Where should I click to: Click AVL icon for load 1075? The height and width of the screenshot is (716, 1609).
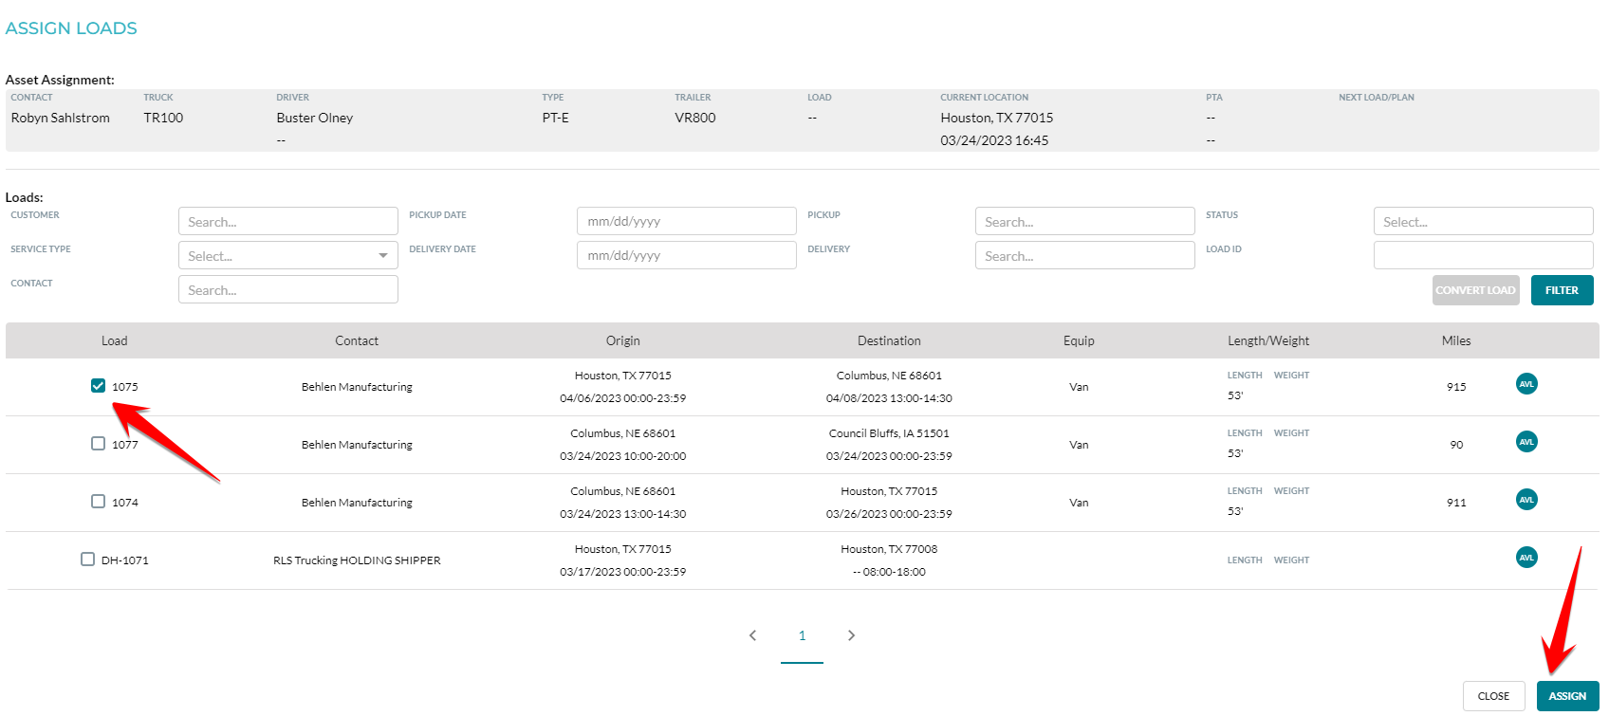[1526, 384]
